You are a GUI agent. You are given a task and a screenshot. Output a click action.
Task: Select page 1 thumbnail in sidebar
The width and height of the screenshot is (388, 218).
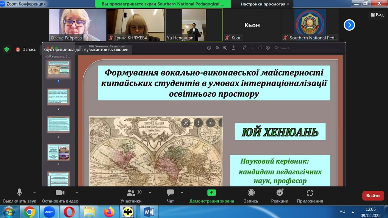[x=59, y=69]
